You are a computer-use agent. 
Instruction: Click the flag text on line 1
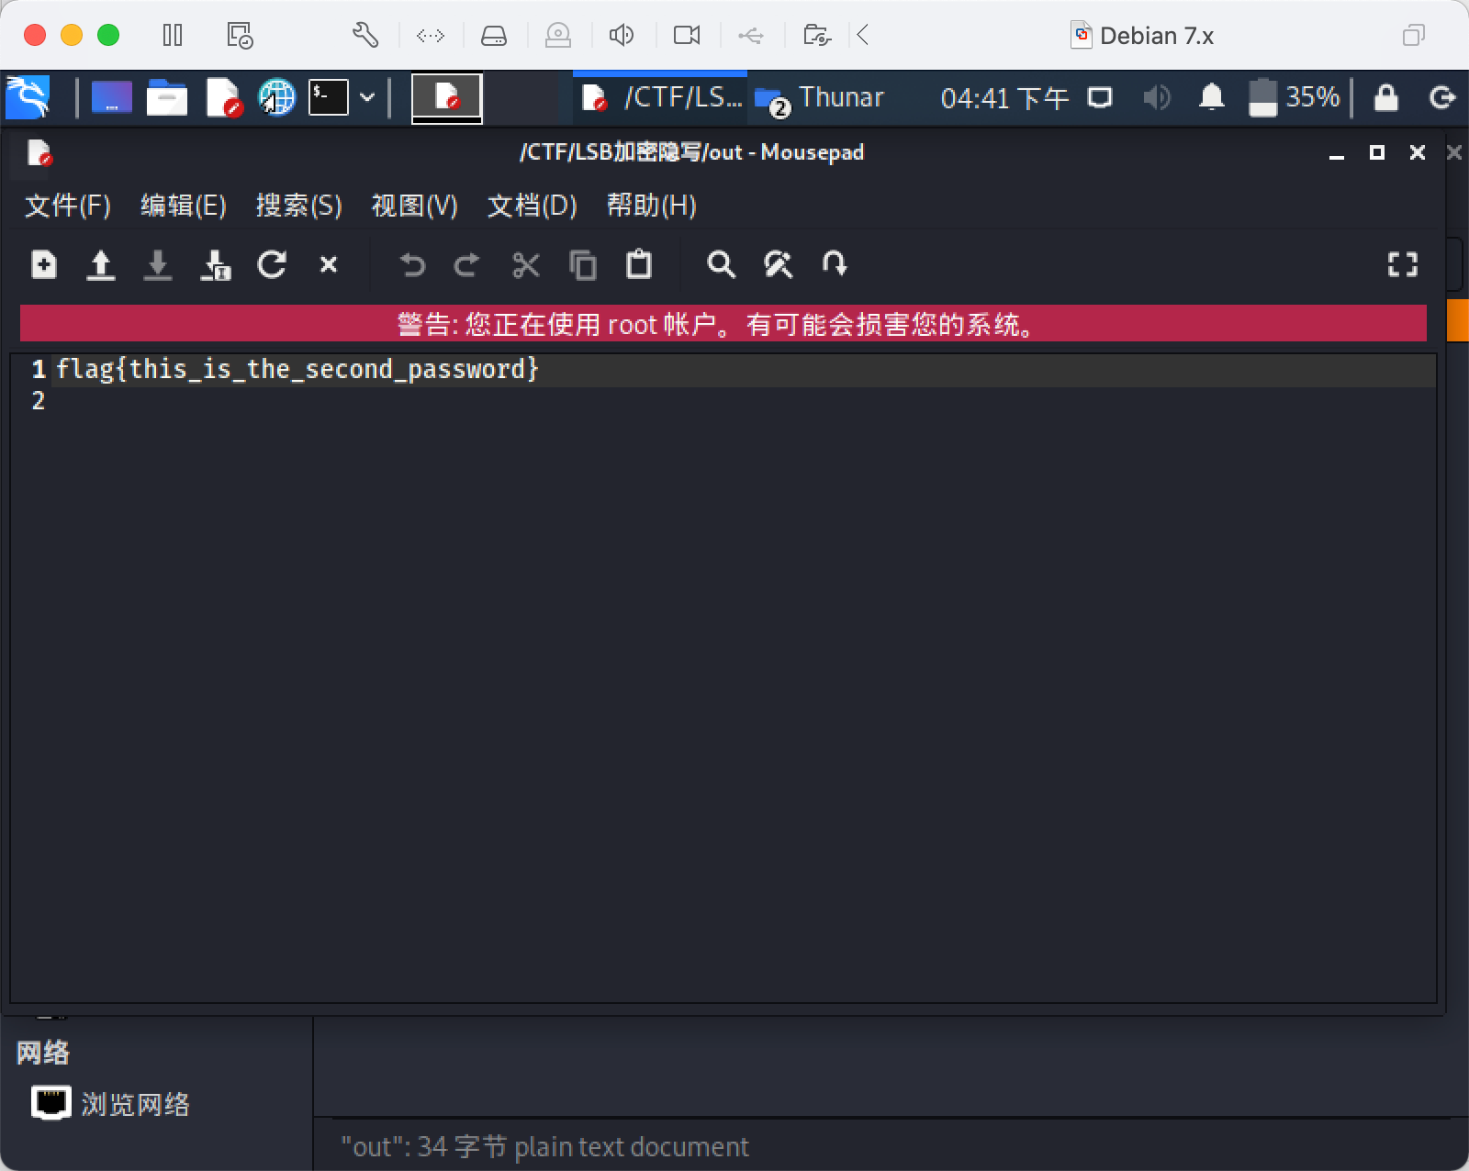point(297,369)
